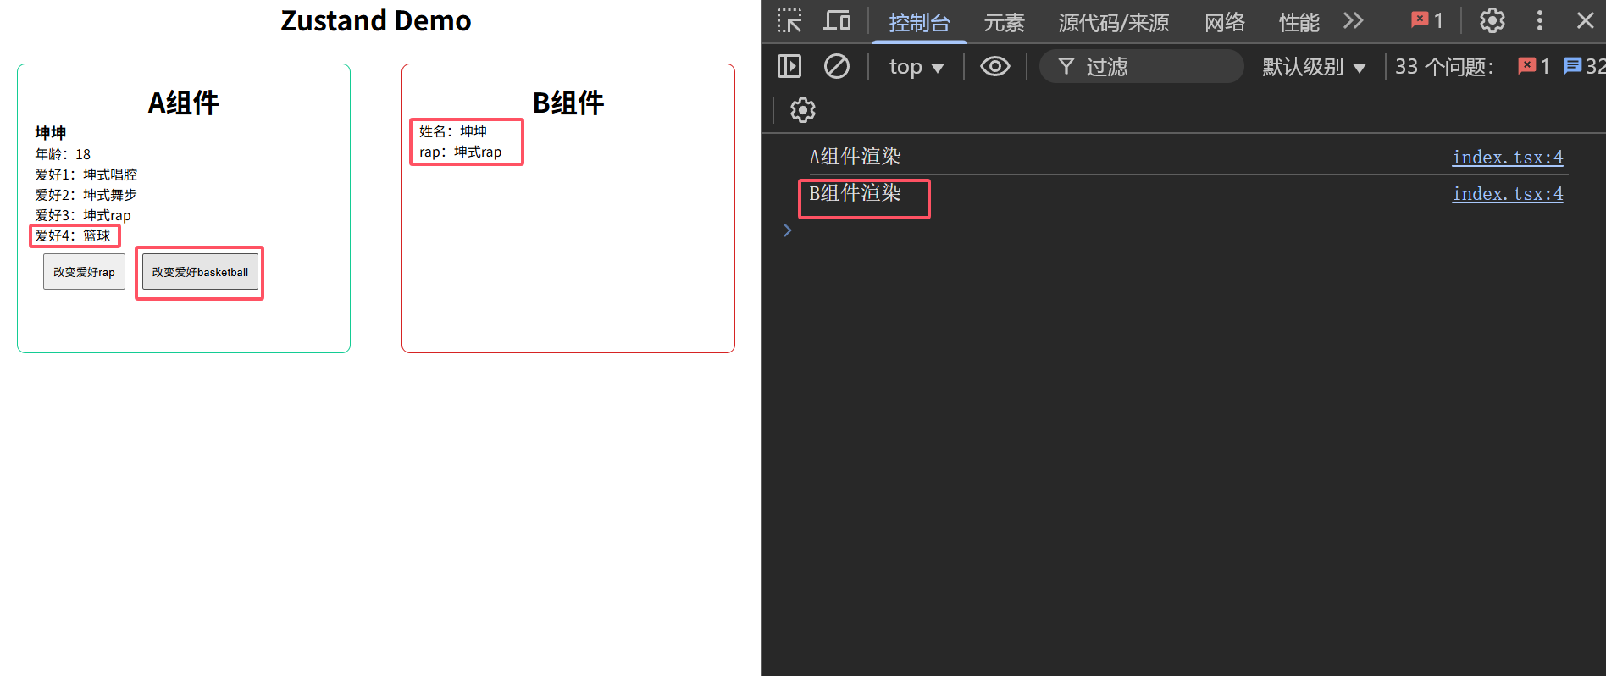This screenshot has height=676, width=1606.
Task: Click the 姓名：坤坤 text in B组件
Action: click(453, 131)
